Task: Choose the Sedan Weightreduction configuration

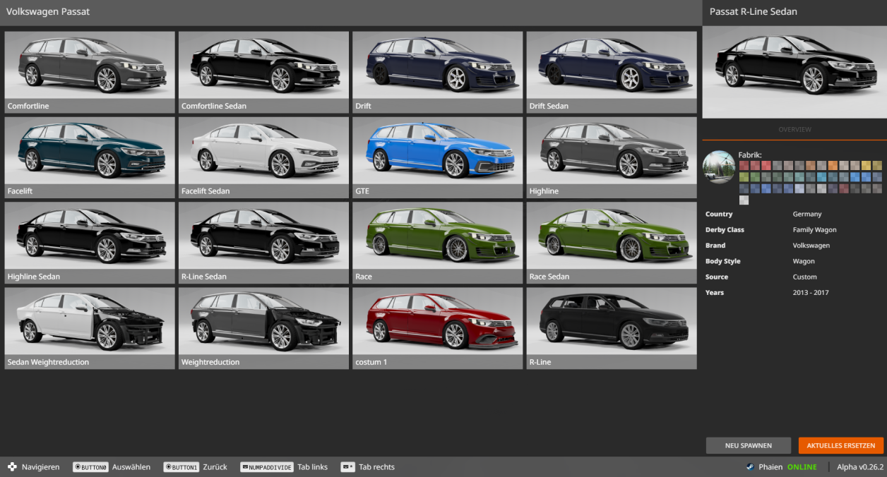Action: pos(90,328)
